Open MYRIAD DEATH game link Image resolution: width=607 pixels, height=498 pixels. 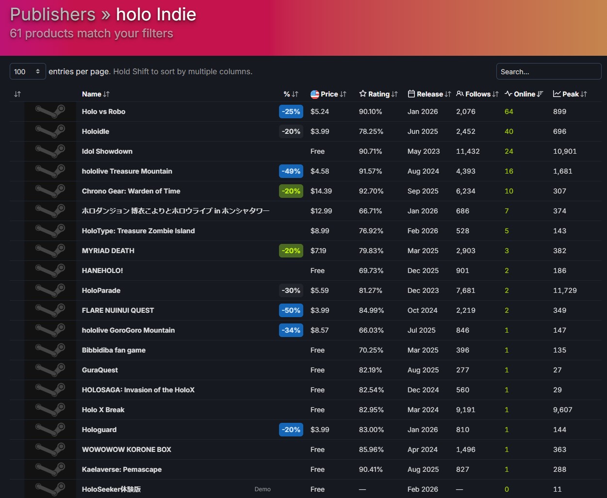point(108,251)
